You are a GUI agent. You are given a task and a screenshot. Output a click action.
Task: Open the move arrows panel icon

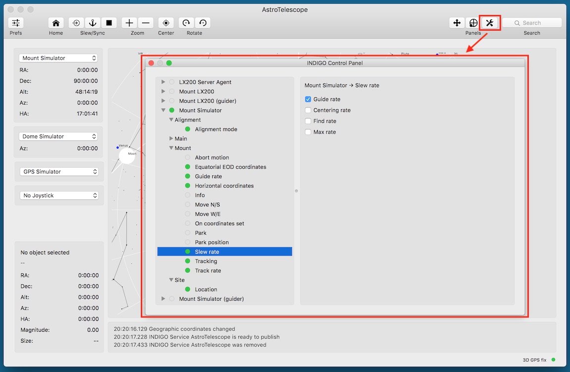457,23
